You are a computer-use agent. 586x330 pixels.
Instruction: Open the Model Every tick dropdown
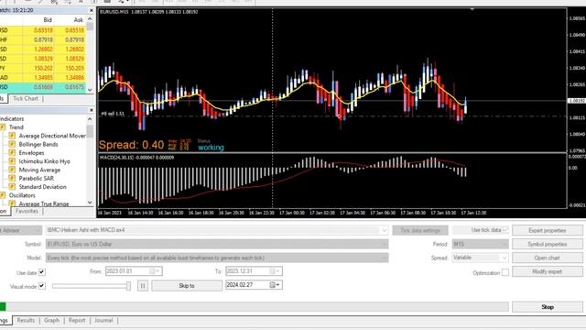tap(385, 258)
